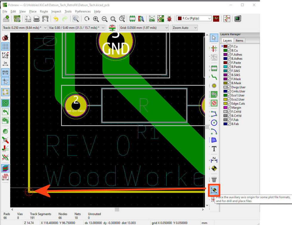Click the F.Cu red color swatch
The width and height of the screenshot is (292, 225).
[x=226, y=46]
